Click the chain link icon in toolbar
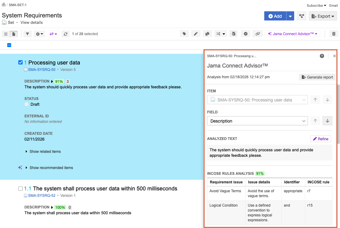This screenshot has width=340, height=228. coord(258,34)
